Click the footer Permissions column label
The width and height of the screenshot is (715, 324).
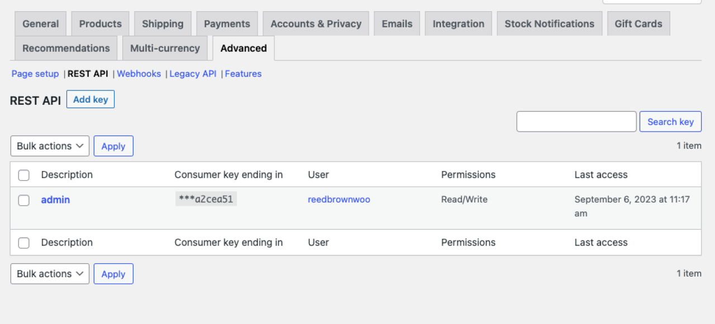(468, 243)
